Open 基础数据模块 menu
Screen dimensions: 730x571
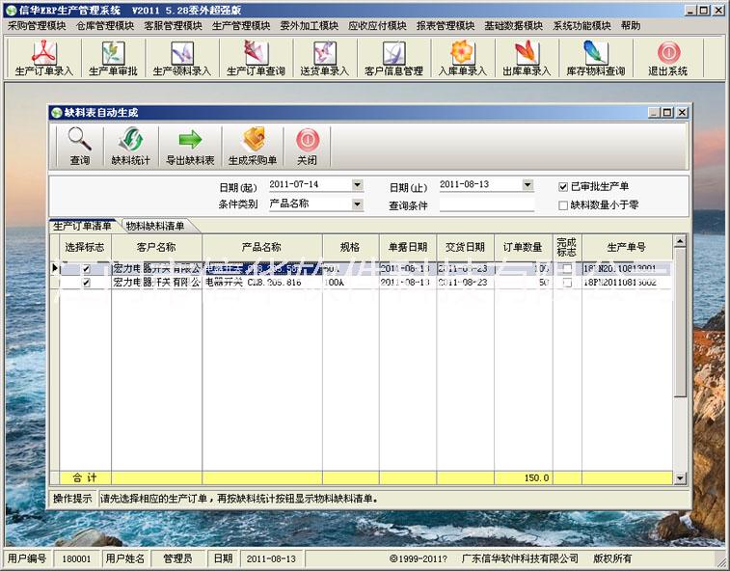tap(514, 26)
